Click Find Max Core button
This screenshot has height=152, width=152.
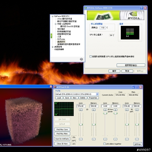[x=62, y=129]
